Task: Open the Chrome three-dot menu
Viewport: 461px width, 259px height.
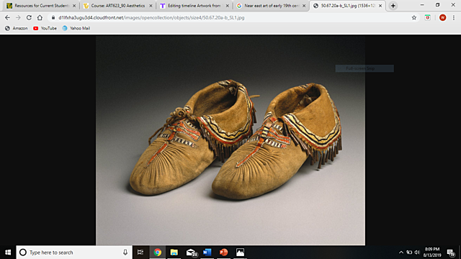Action: click(454, 17)
